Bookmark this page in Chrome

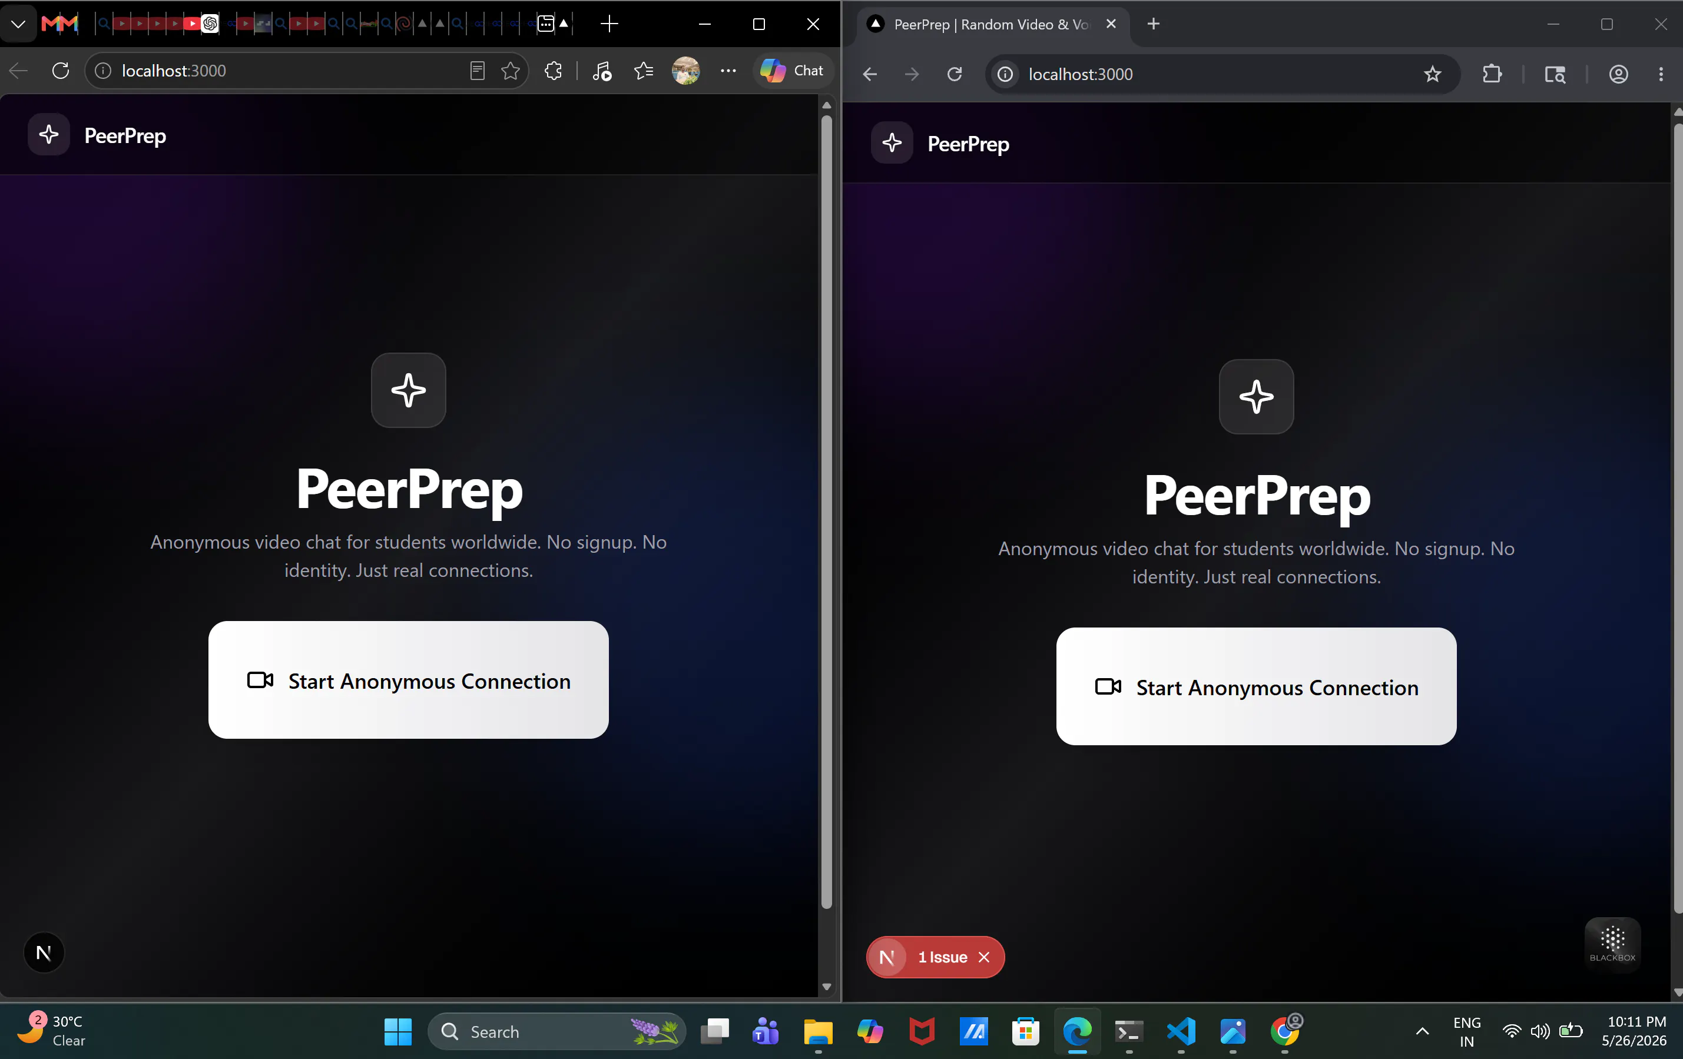coord(1432,74)
